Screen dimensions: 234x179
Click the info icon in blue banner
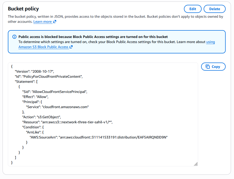tap(14, 37)
